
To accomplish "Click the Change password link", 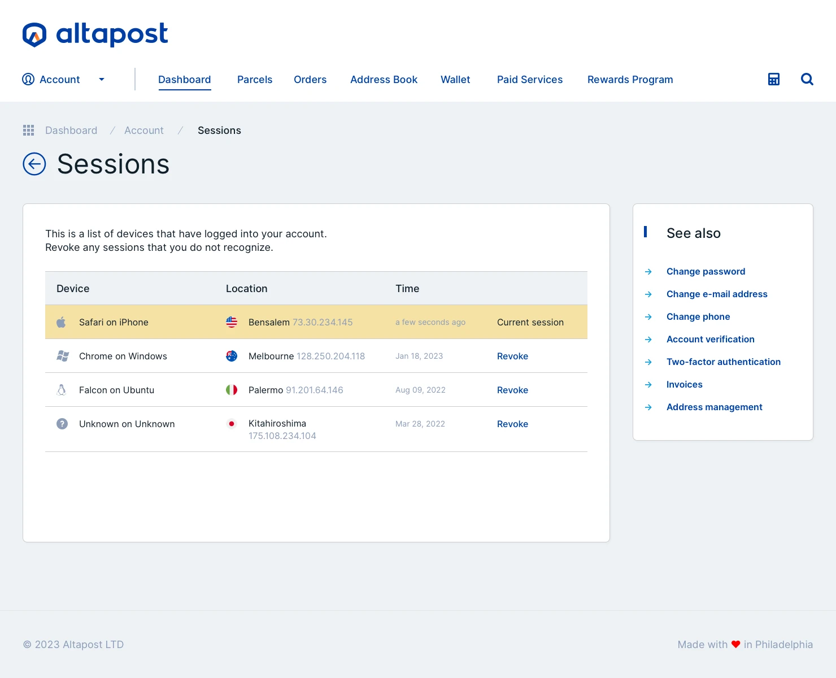I will click(706, 271).
